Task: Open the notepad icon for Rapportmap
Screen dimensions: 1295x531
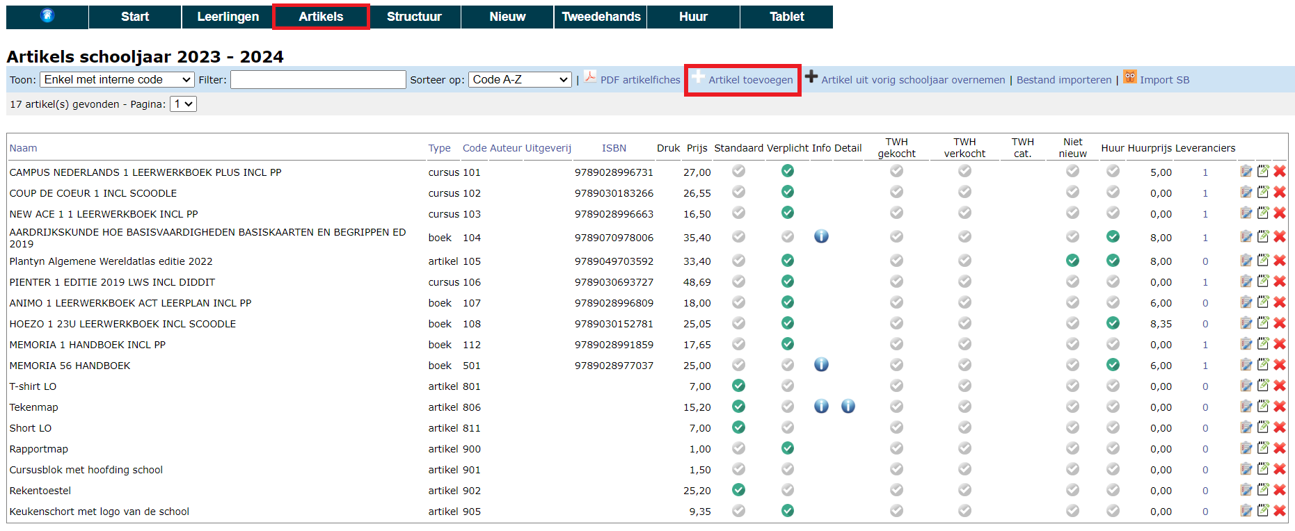Action: 1263,448
